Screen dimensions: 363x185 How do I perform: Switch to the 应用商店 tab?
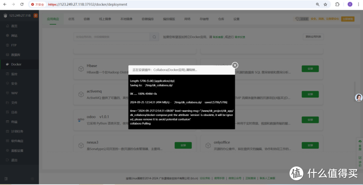coord(53,19)
